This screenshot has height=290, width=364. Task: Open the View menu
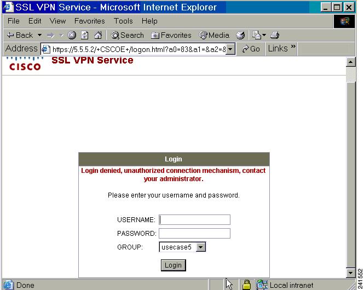point(57,21)
